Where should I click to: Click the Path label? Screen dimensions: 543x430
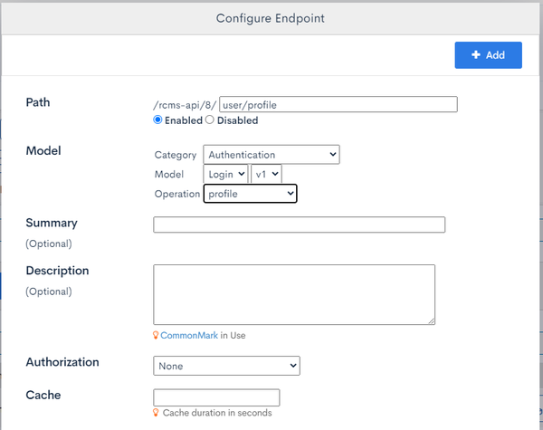point(38,102)
